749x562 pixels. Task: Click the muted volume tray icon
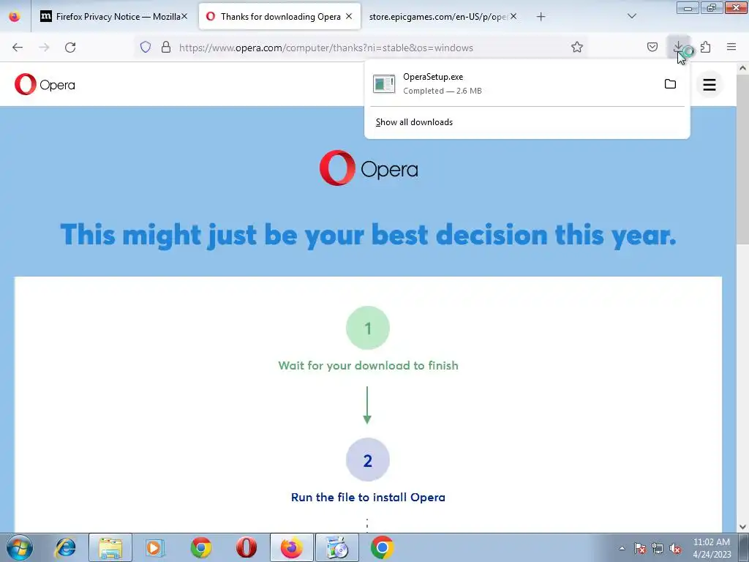[675, 548]
